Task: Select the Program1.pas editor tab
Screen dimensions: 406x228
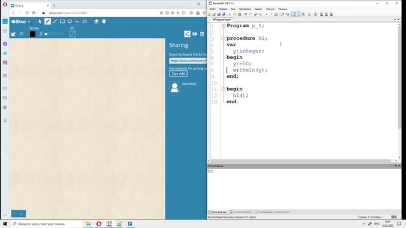Action: click(221, 20)
